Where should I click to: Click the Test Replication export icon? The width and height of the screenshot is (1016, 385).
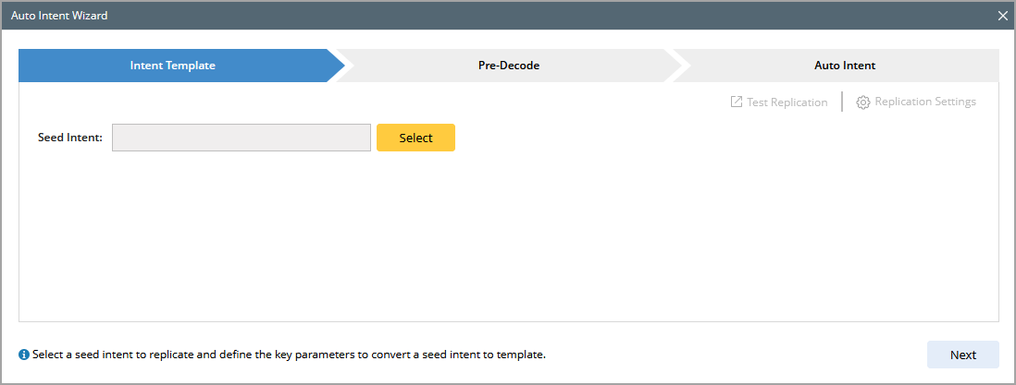point(737,102)
